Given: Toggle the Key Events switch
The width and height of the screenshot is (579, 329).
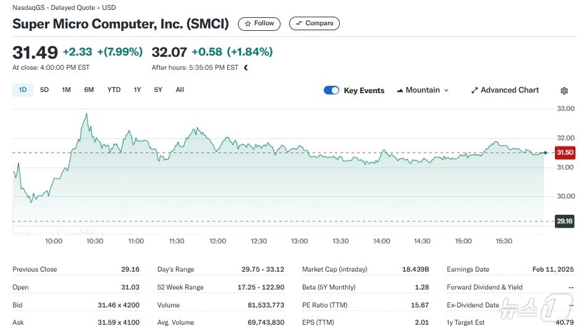Looking at the screenshot, I should pos(331,90).
